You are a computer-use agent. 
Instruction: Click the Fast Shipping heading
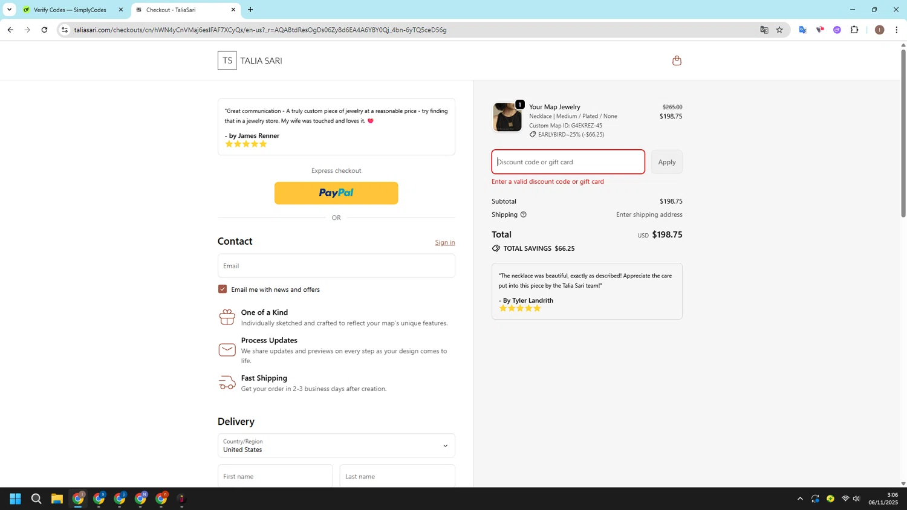point(264,378)
